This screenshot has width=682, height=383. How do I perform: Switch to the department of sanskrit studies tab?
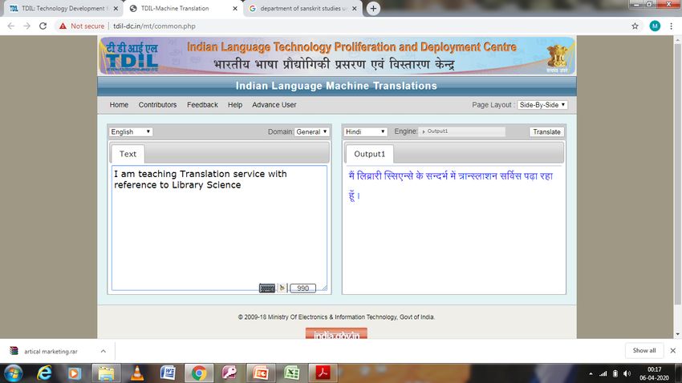(x=302, y=8)
